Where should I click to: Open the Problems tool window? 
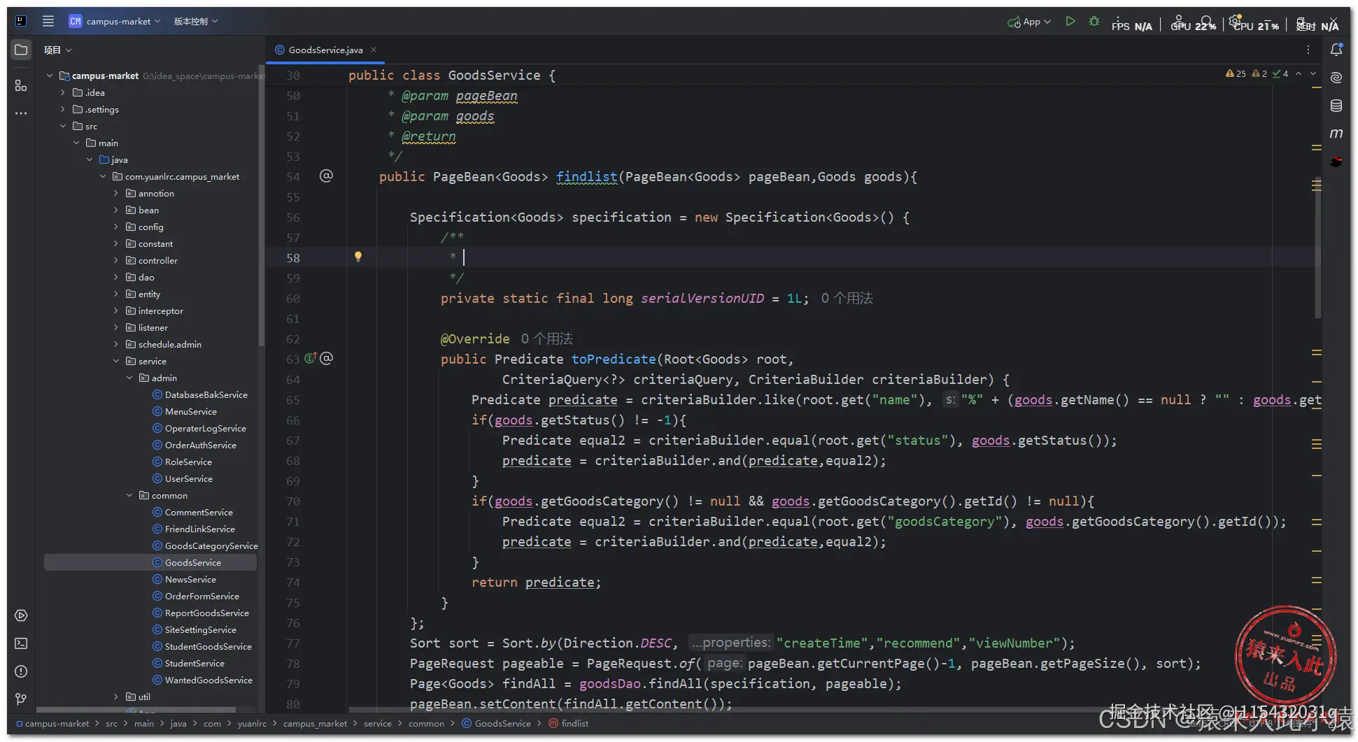pyautogui.click(x=21, y=671)
